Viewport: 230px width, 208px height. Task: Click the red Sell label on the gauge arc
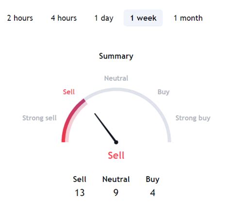point(69,92)
